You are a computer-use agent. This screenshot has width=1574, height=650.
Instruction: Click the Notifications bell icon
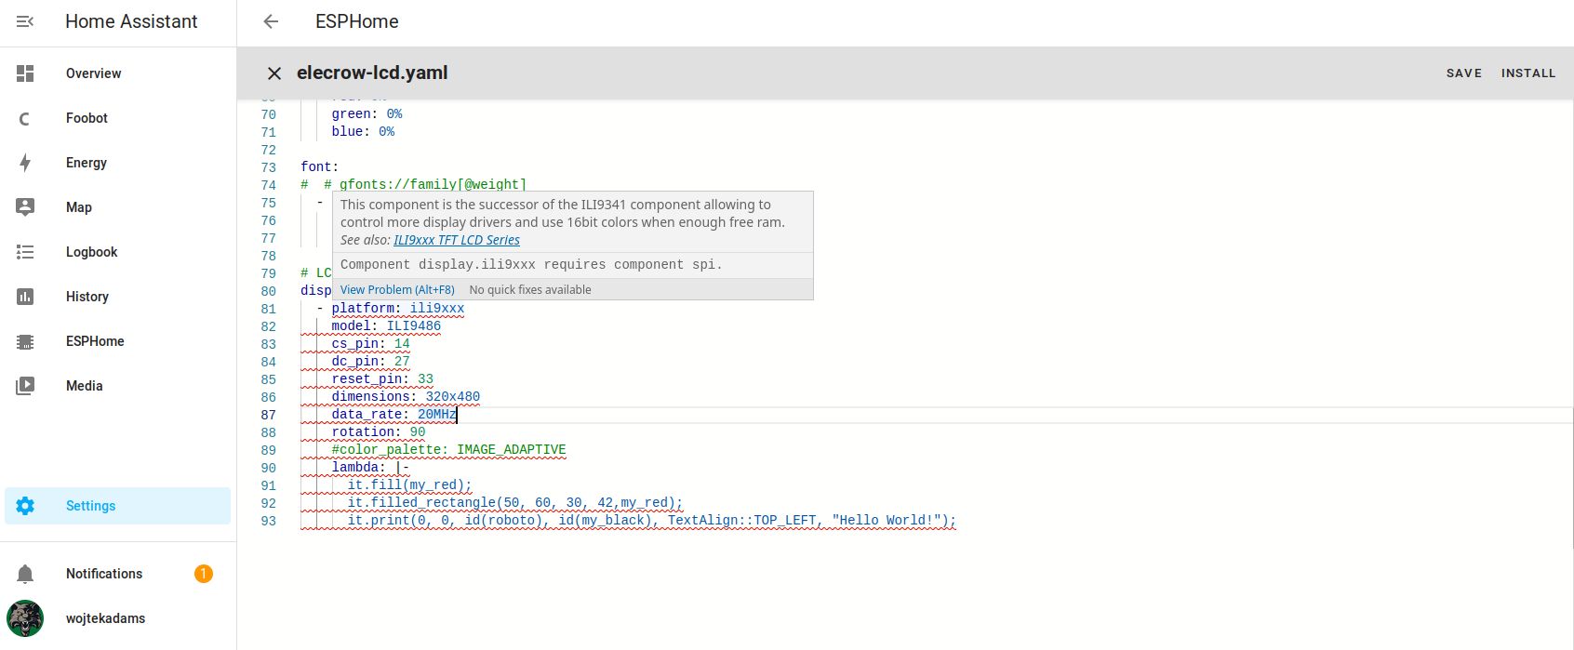click(x=25, y=574)
